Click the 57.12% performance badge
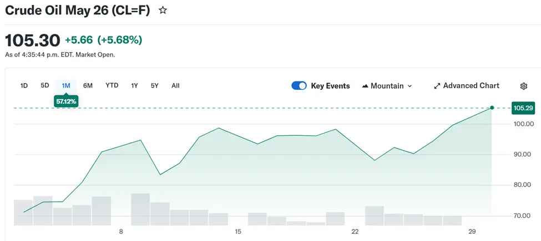 coord(66,101)
